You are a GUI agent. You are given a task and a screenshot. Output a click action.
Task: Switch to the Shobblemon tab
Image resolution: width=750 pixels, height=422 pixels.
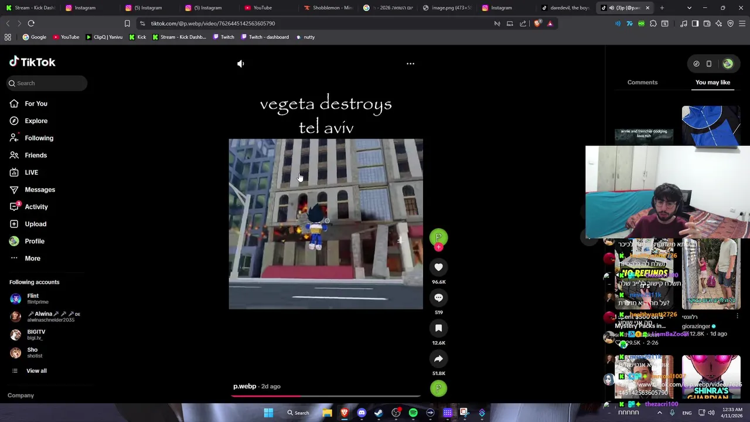[x=328, y=8]
